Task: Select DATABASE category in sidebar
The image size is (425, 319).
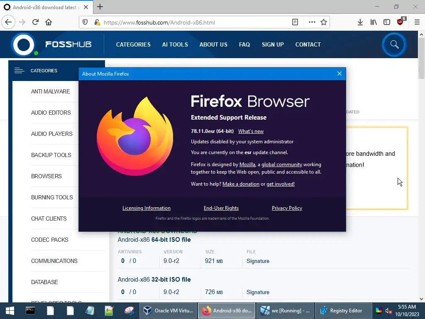Action: point(44,282)
